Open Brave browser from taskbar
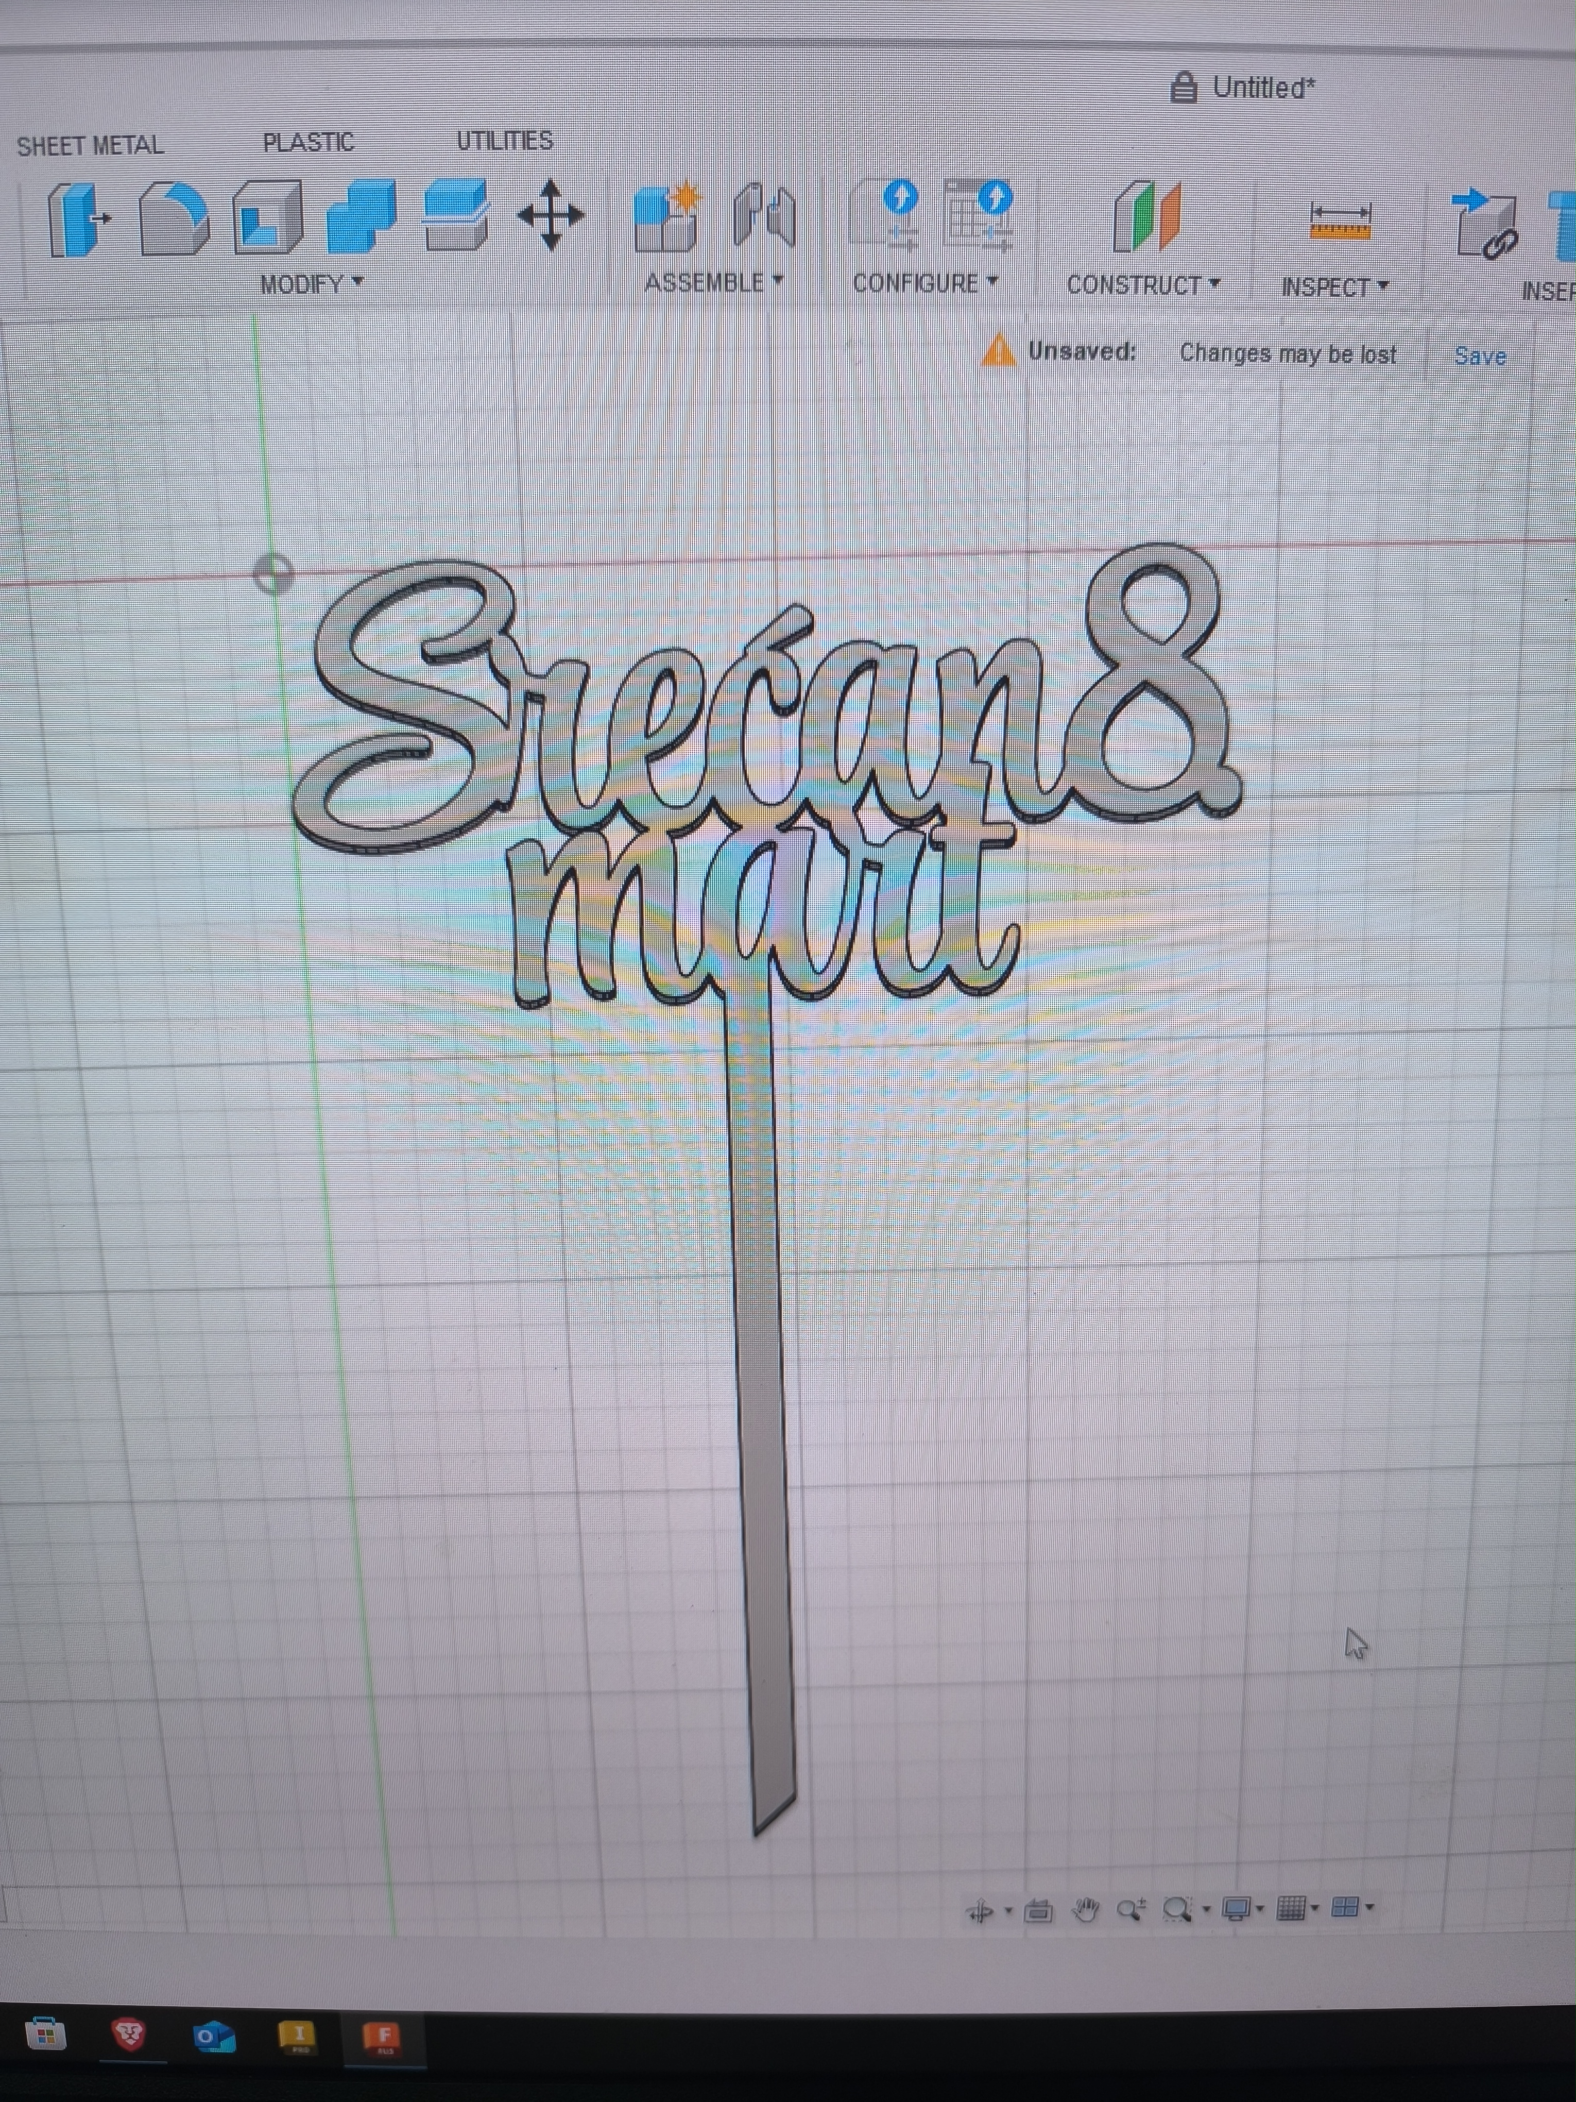This screenshot has width=1576, height=2102. pos(129,2035)
